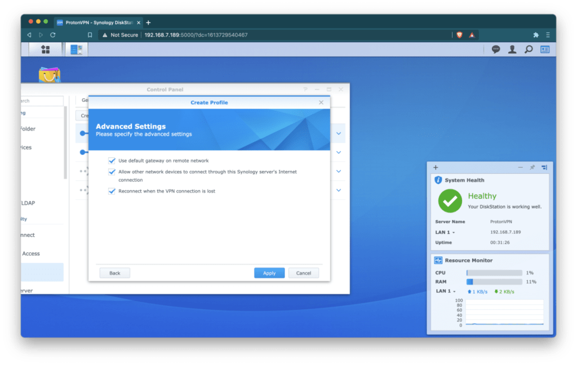
Task: Click the green Healthy checkmark icon
Action: (450, 201)
